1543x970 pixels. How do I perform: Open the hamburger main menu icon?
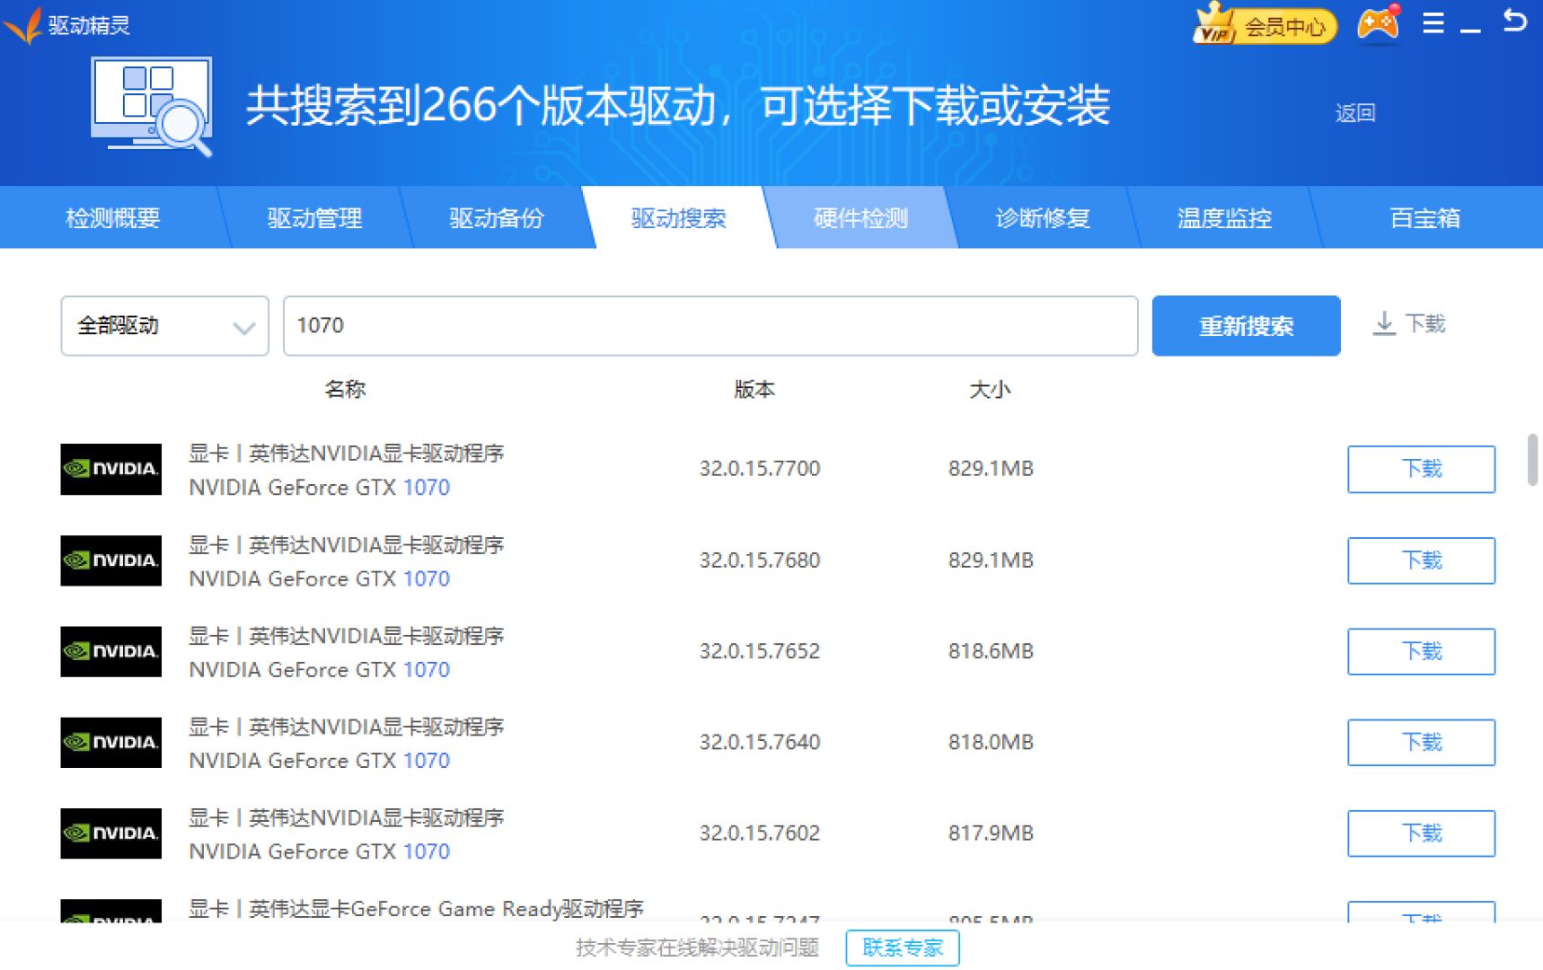(1433, 23)
